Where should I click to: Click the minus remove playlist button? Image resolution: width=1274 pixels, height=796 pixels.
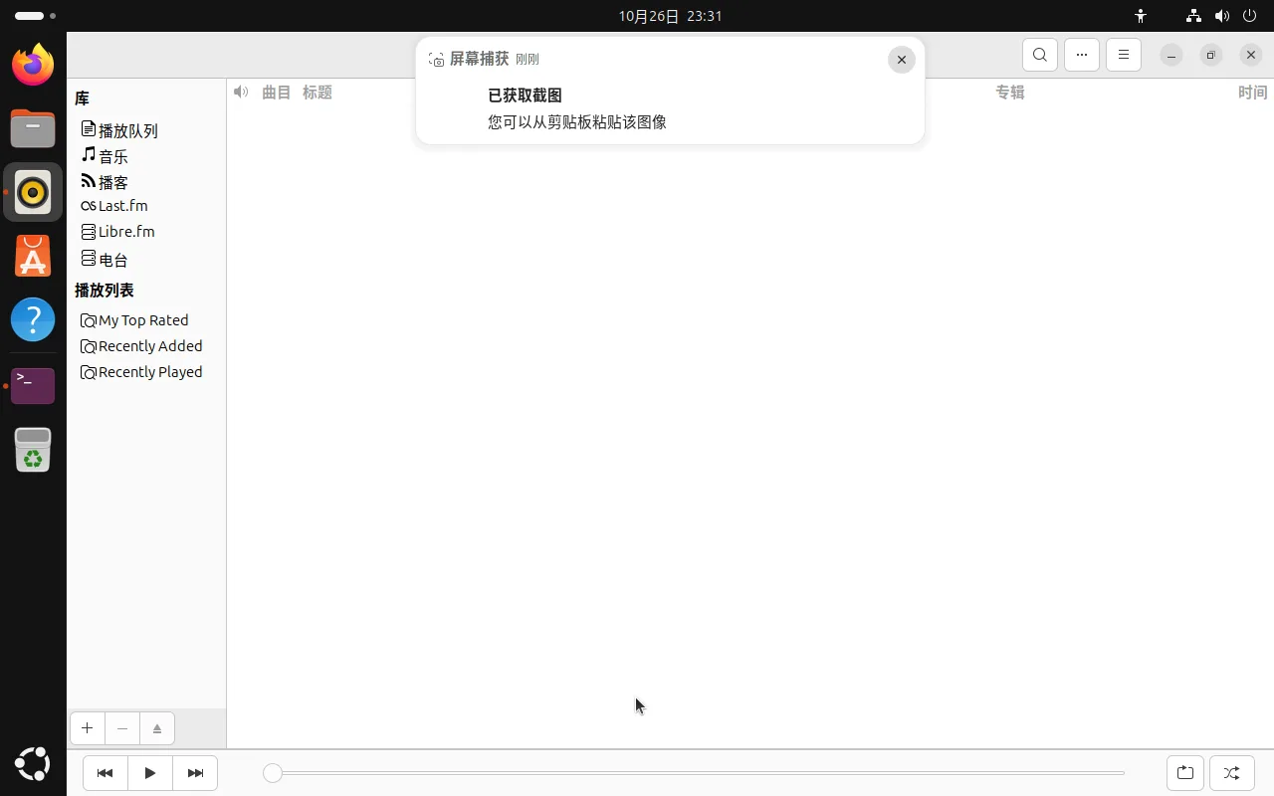(122, 728)
